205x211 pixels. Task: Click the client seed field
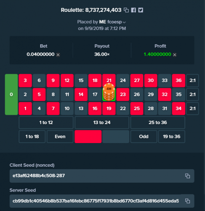102,176
